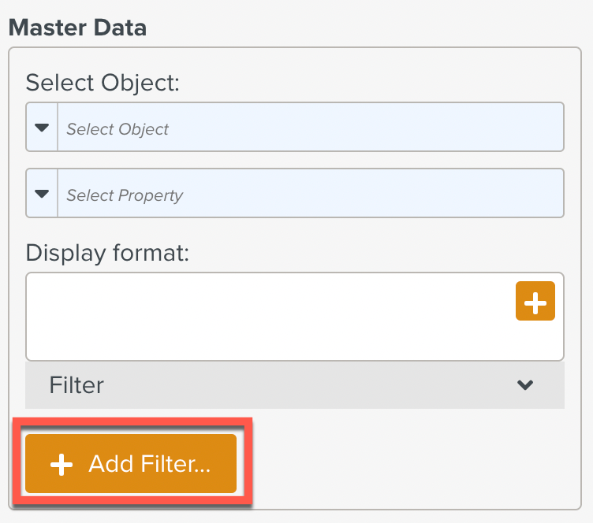This screenshot has width=593, height=523.
Task: Click the "Add Filter..." text label
Action: pyautogui.click(x=149, y=464)
